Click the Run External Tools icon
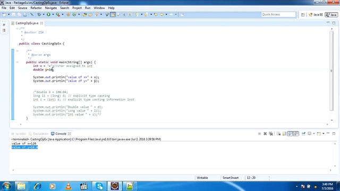 click(x=58, y=14)
